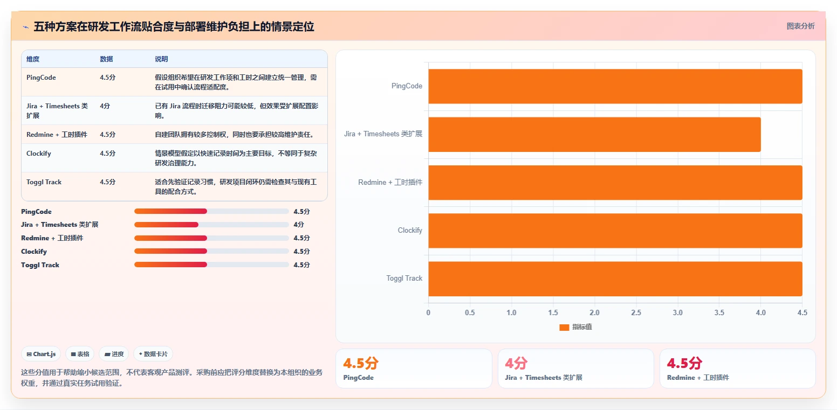This screenshot has height=410, width=837.
Task: Click the Clockify progress bar
Action: (211, 251)
